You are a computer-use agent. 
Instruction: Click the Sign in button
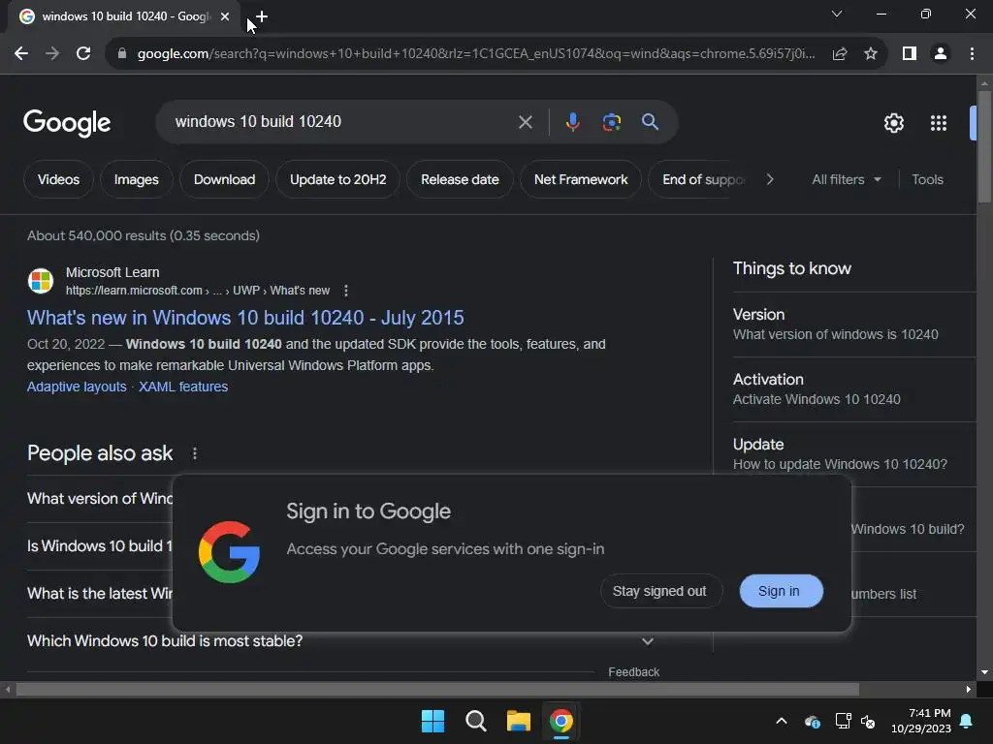pos(781,591)
